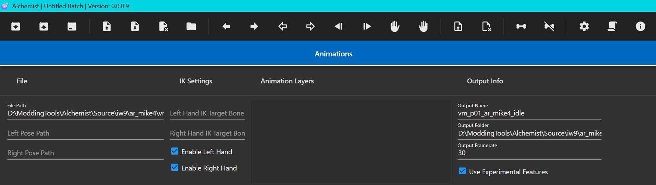The width and height of the screenshot is (656, 185).
Task: Click the crossed-out bone icon
Action: 549,26
